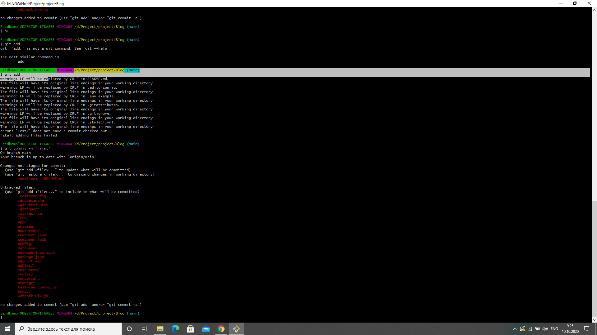
Task: Click the 'Untracked files:' heading
Action: [x=18, y=187]
